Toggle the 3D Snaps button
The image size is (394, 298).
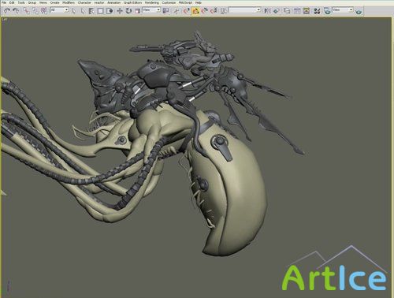(x=186, y=11)
